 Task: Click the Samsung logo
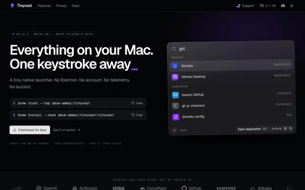click(x=226, y=188)
